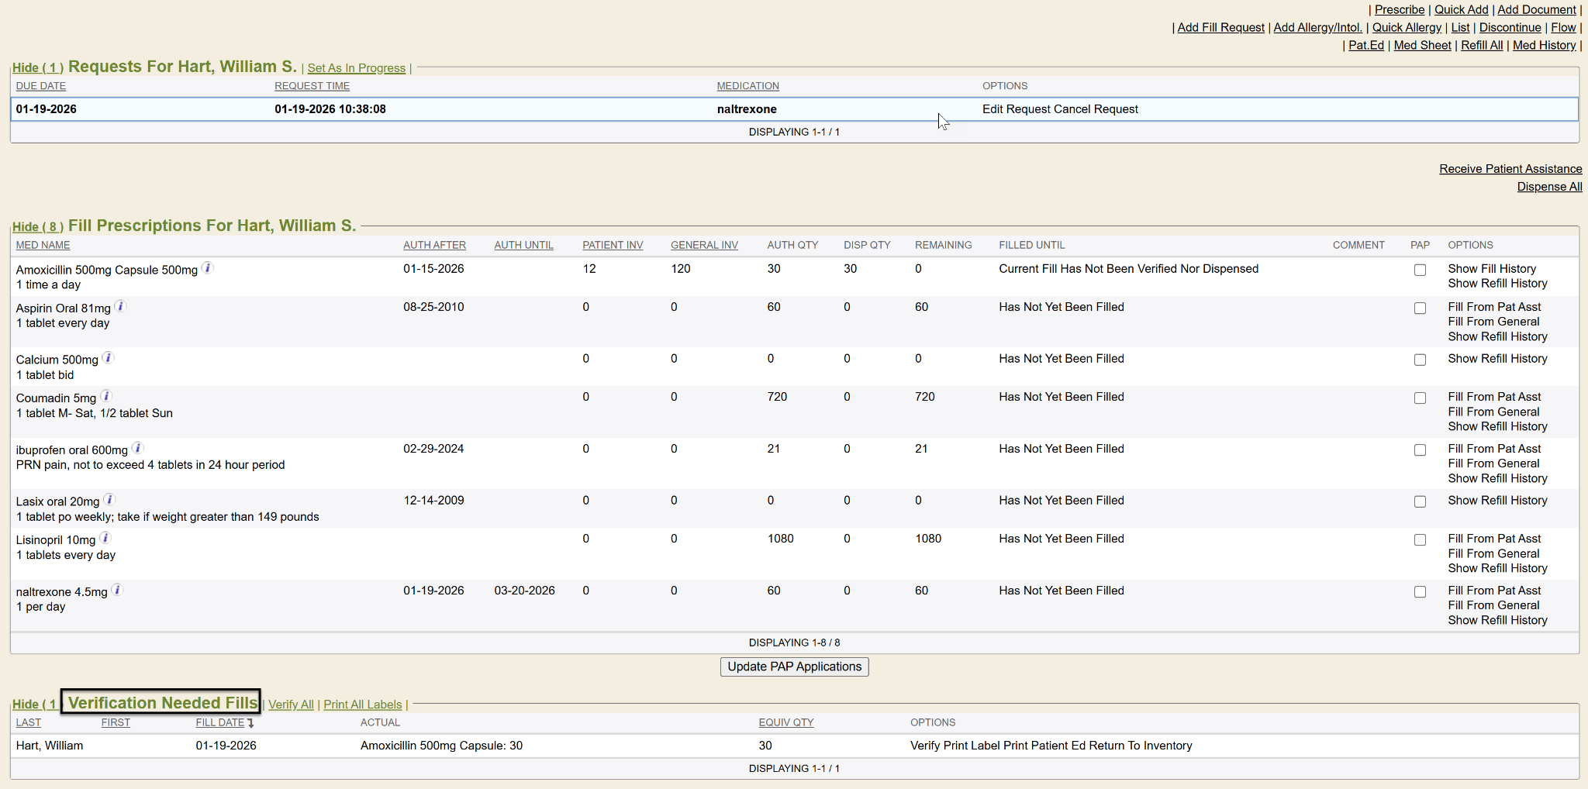1588x789 pixels.
Task: Open the naltrexone 4.5mg info icon
Action: click(117, 590)
